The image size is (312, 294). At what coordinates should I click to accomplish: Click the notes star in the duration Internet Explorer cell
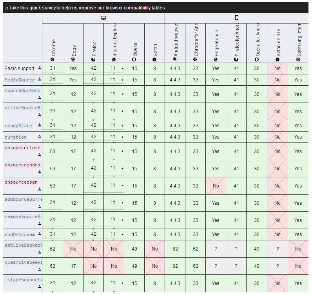coord(122,137)
